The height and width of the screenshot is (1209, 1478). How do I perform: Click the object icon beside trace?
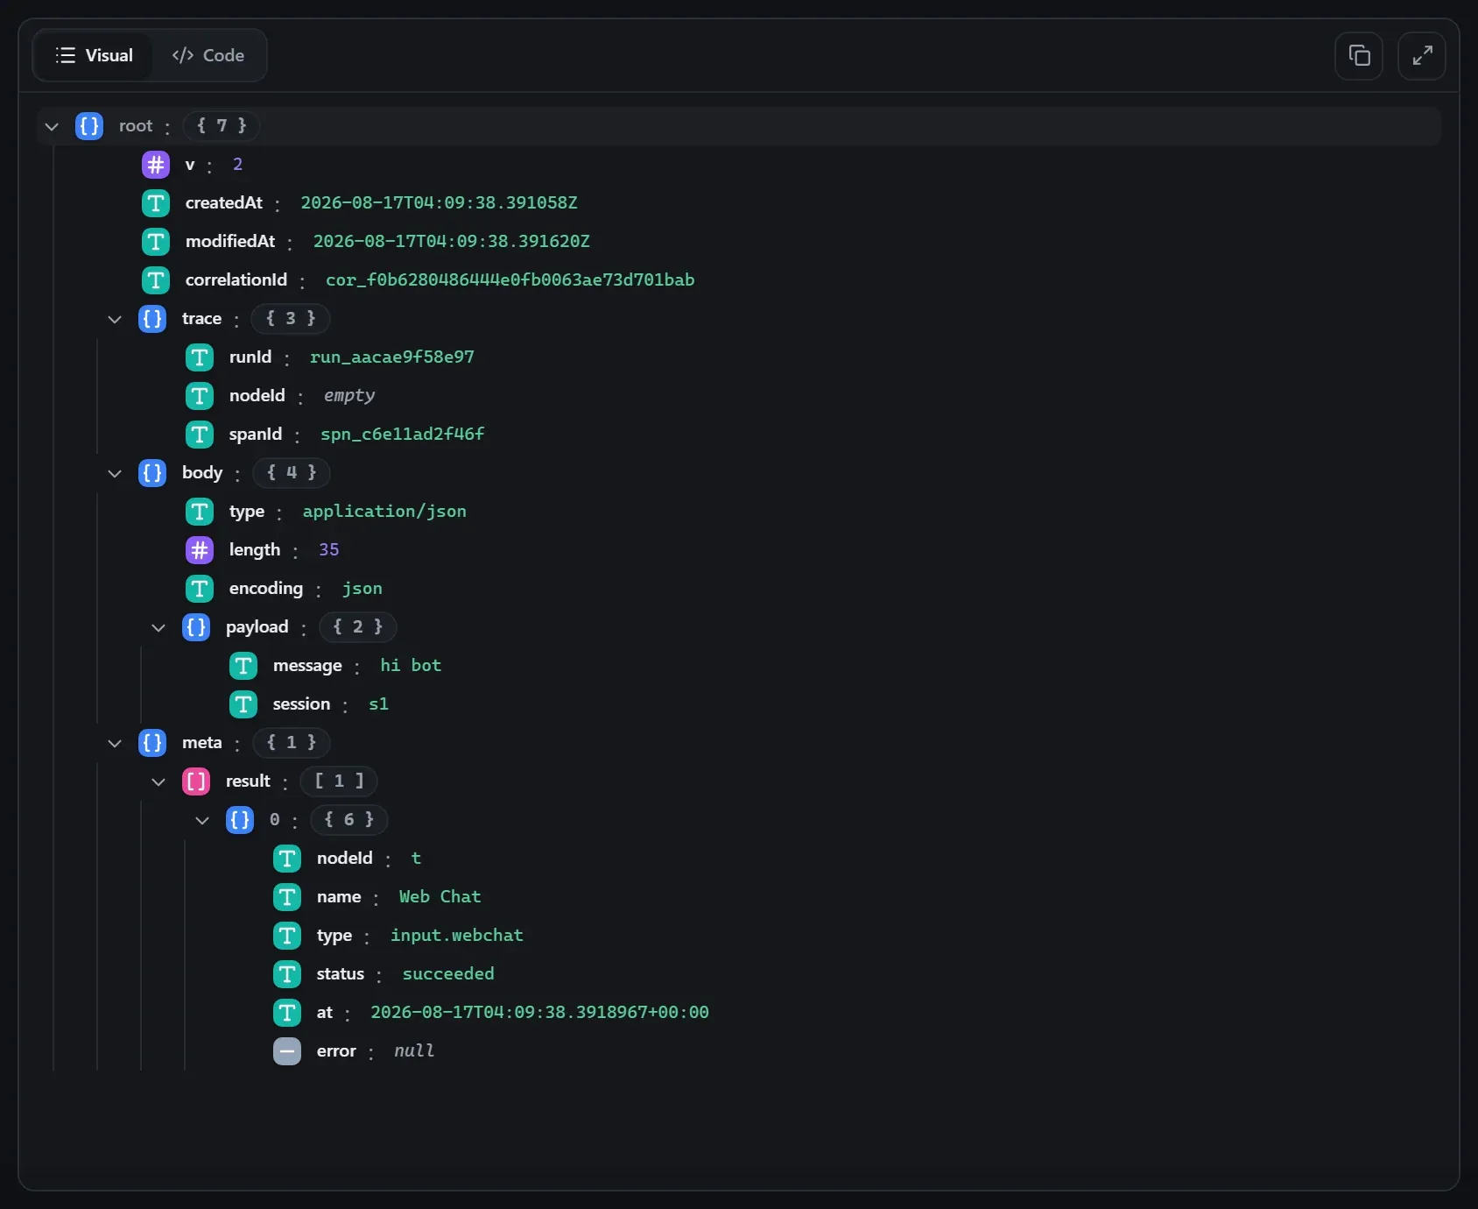152,319
